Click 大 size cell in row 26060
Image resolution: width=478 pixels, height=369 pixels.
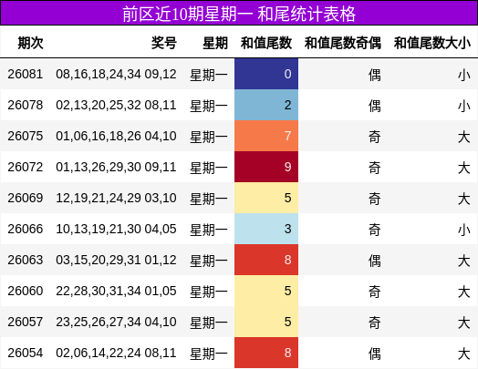tap(464, 292)
